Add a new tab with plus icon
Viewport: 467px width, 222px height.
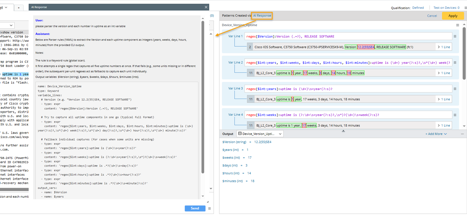point(19,7)
